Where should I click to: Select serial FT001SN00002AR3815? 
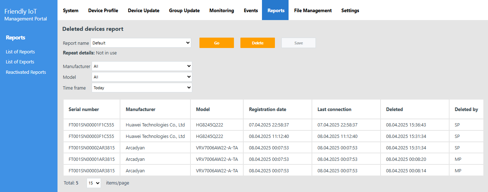coord(92,148)
